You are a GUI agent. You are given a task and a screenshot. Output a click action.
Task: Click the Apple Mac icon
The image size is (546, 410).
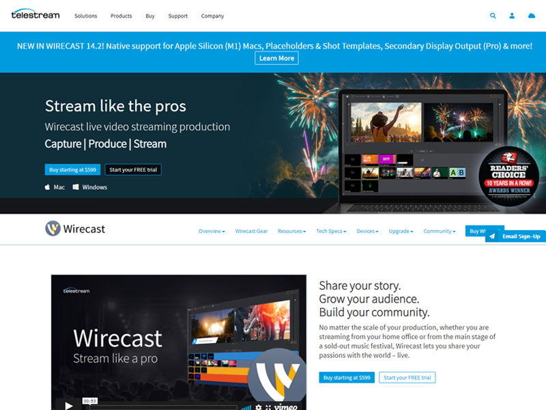coord(47,187)
